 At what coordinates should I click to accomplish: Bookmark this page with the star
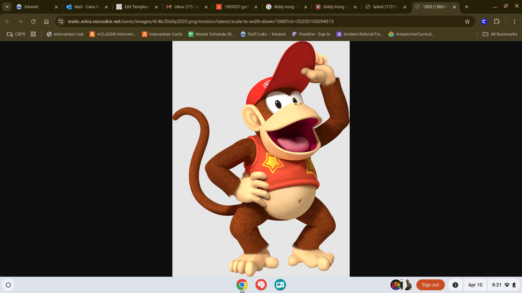coord(467,21)
